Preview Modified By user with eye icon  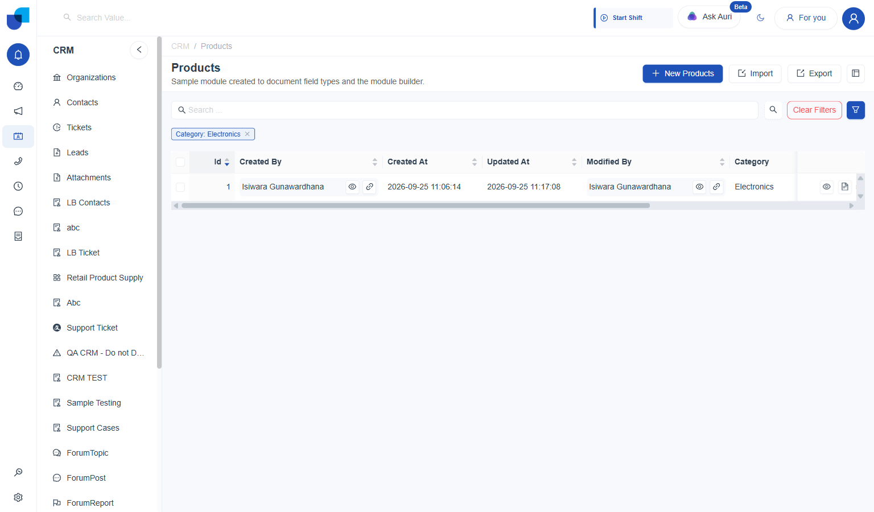point(700,187)
